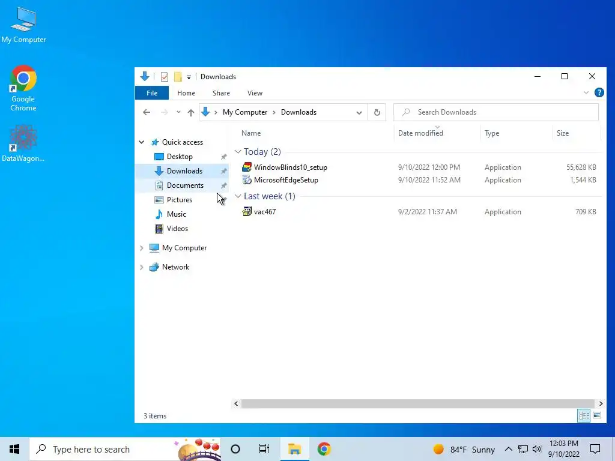615x461 pixels.
Task: Click the Forward navigation arrow
Action: [165, 112]
